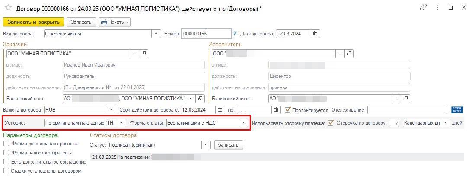Open the three-dot more options menu
Image resolution: width=469 pixels, height=186 pixels.
pyautogui.click(x=437, y=7)
